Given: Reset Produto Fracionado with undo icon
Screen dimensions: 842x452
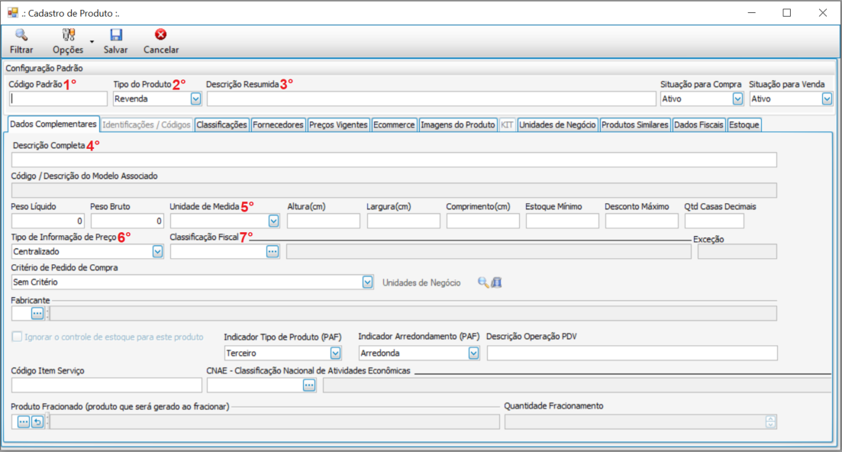Looking at the screenshot, I should pyautogui.click(x=37, y=422).
